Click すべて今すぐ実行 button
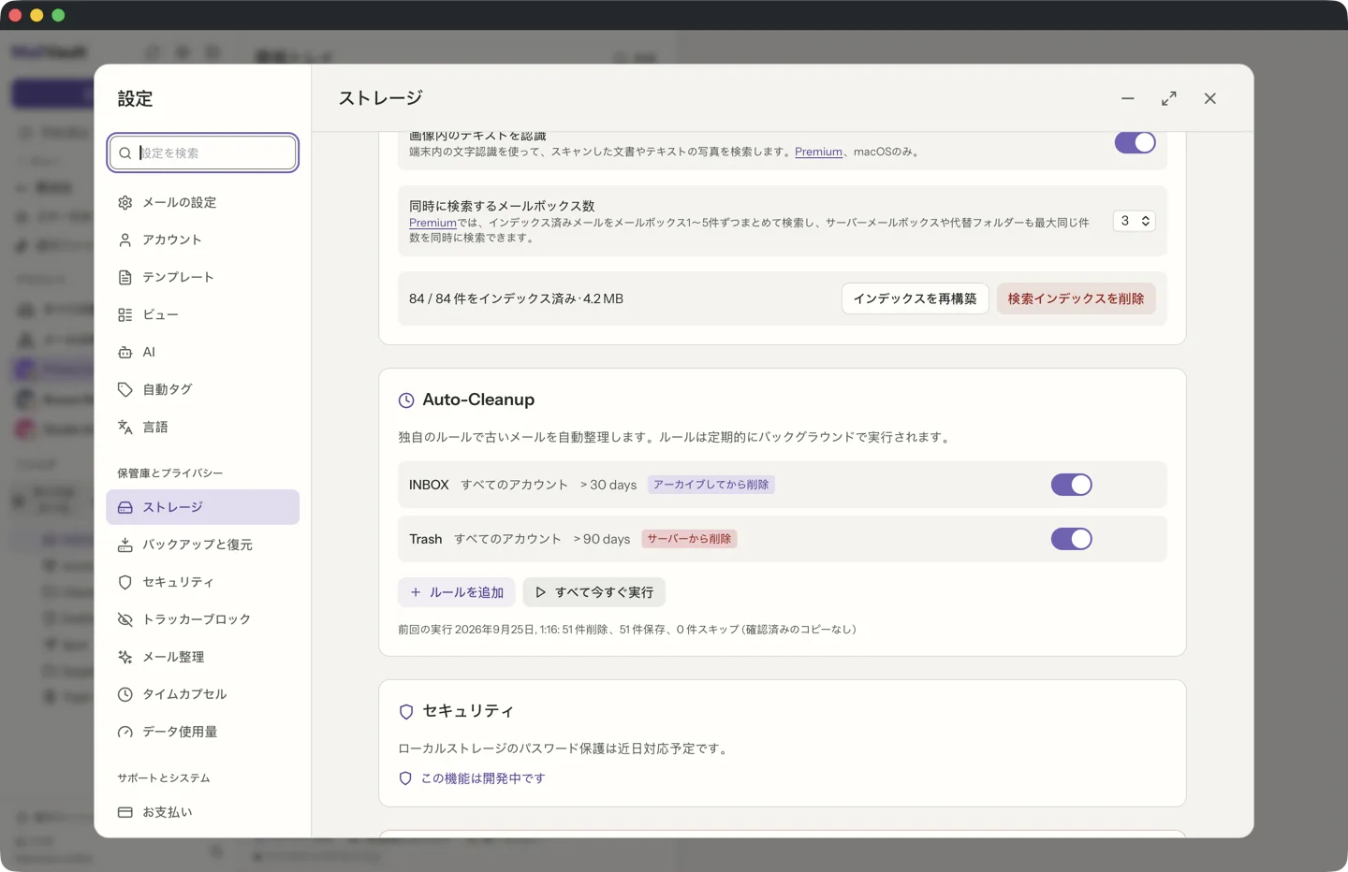 [x=594, y=592]
